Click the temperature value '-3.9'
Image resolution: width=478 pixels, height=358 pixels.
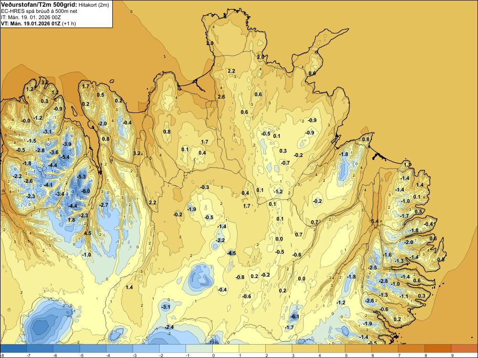coord(67,144)
